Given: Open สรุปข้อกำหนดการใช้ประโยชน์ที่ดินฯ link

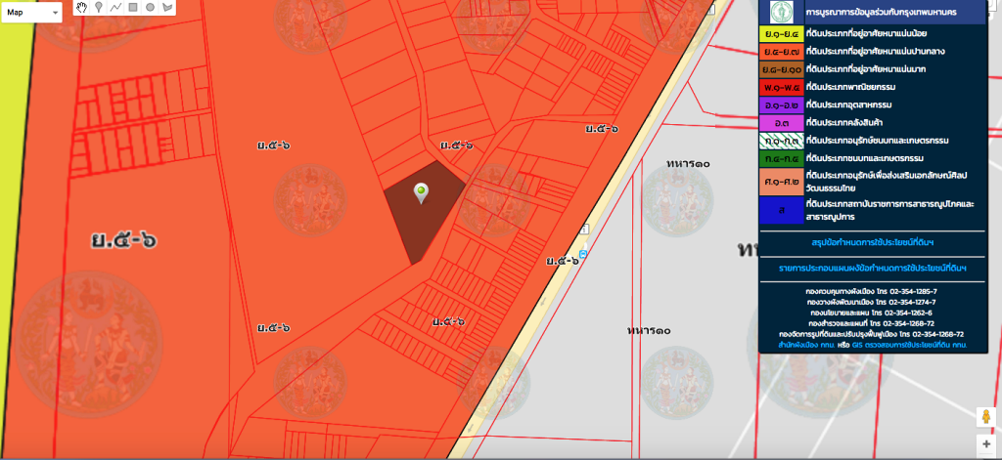Looking at the screenshot, I should click(x=873, y=243).
